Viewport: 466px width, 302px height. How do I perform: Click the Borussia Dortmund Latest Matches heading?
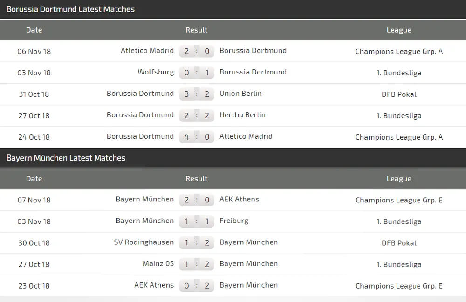[x=70, y=9]
